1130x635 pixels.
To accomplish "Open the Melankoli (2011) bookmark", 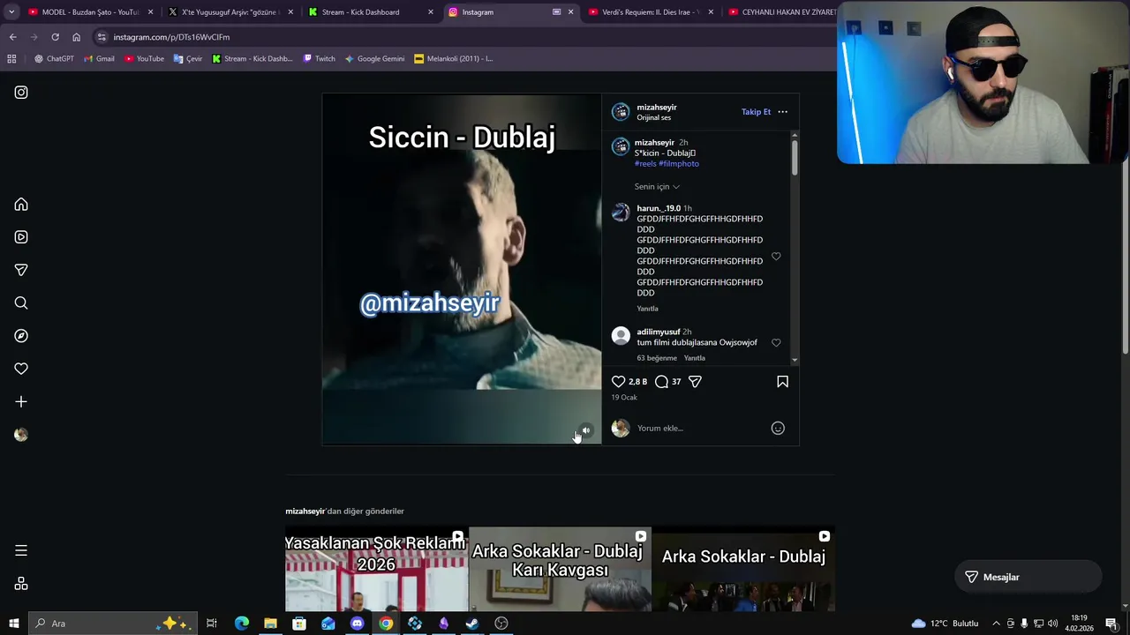I will 454,59.
